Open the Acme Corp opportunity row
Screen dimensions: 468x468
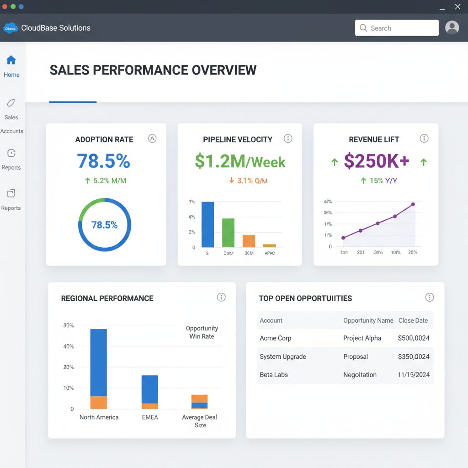345,338
